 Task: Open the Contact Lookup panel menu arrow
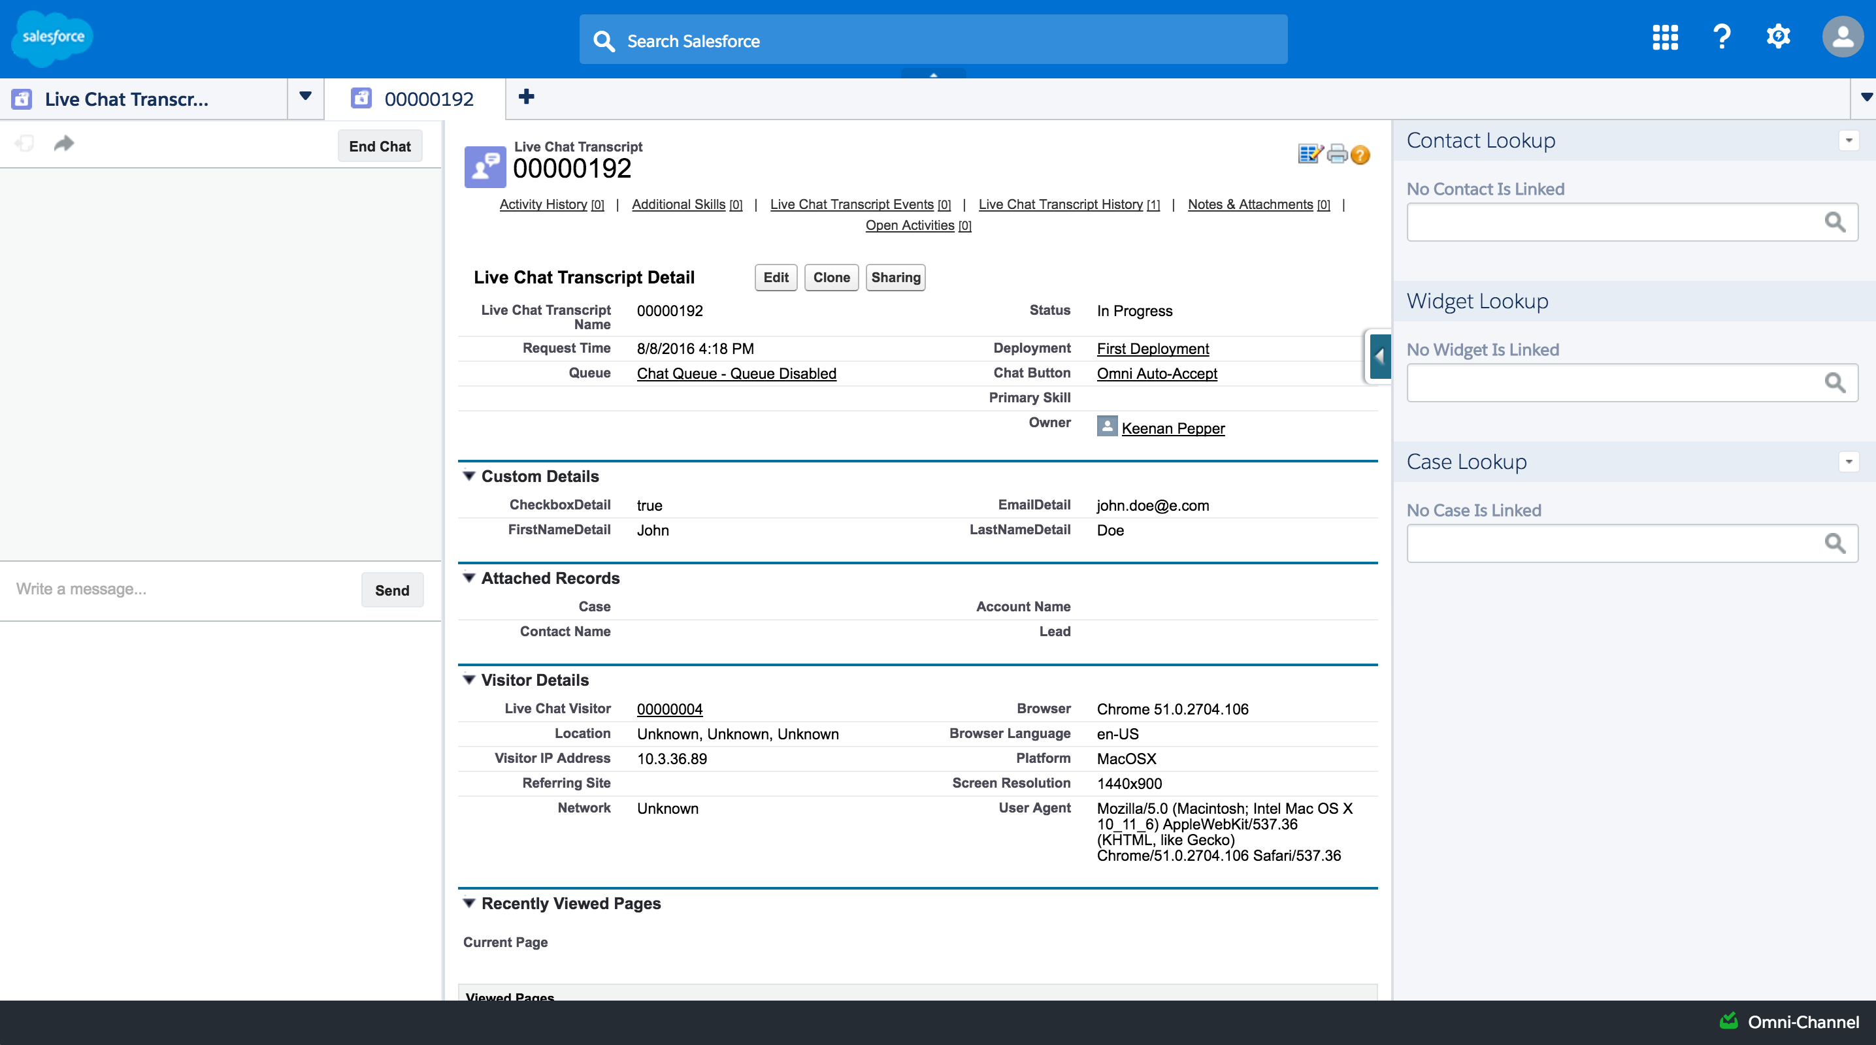click(1849, 140)
